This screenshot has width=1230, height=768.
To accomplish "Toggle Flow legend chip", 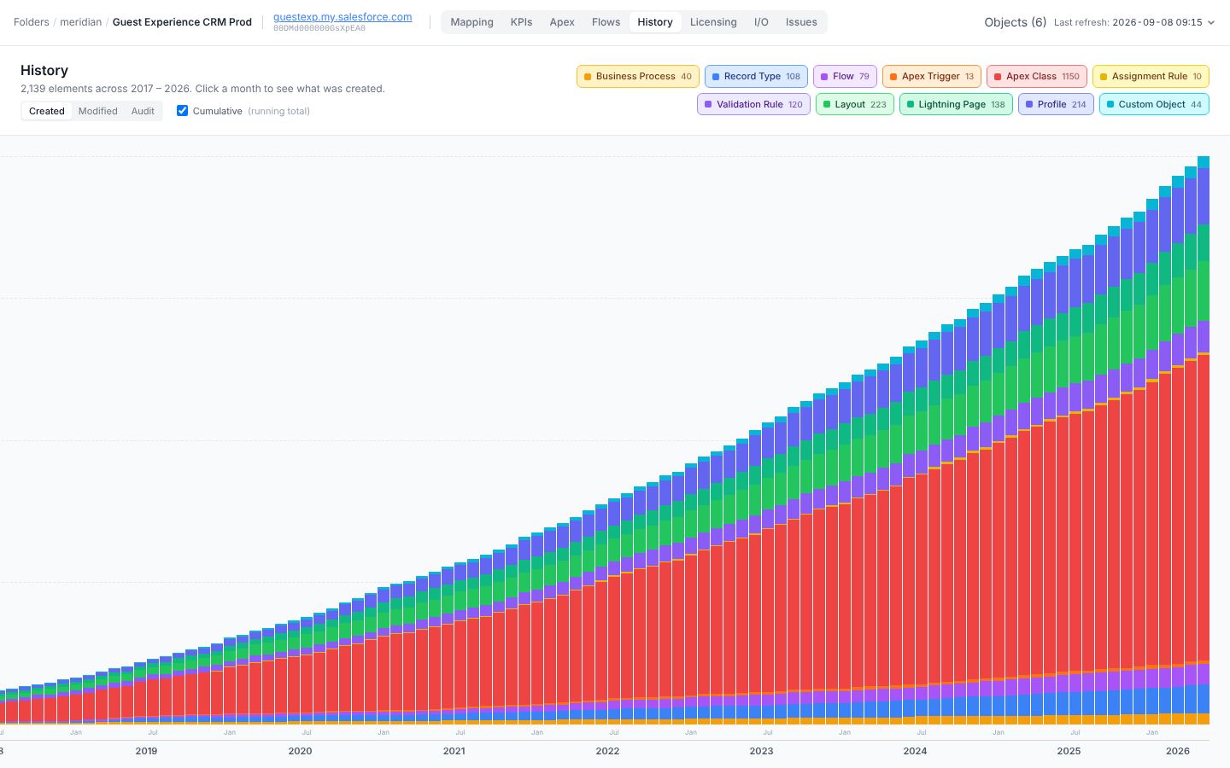I will click(x=845, y=76).
